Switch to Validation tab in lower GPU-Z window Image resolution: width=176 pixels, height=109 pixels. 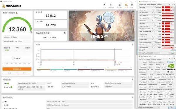click(x=159, y=59)
